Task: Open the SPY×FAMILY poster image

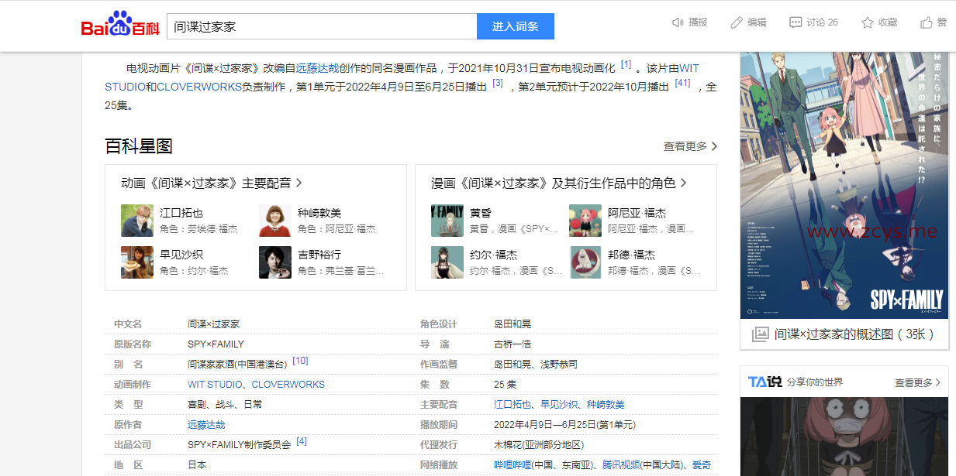Action: pyautogui.click(x=844, y=185)
